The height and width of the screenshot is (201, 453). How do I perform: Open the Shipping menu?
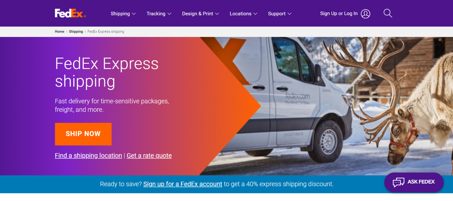123,14
